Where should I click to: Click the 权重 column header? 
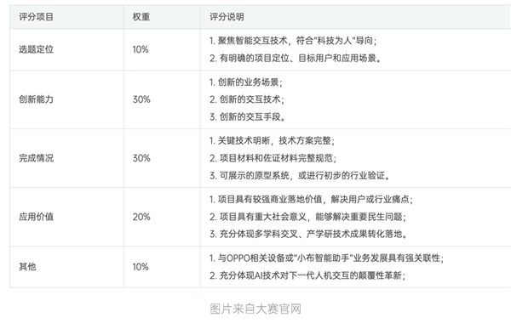[141, 17]
